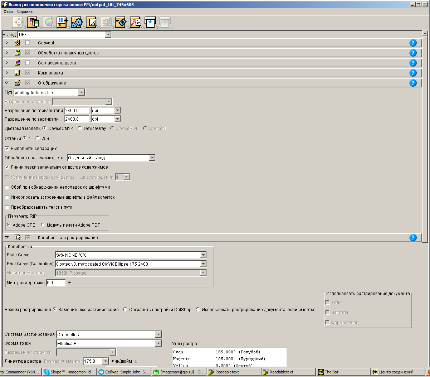Open the Plate Curve dropdown
Screen dimensions: 430x377
pyautogui.click(x=203, y=255)
